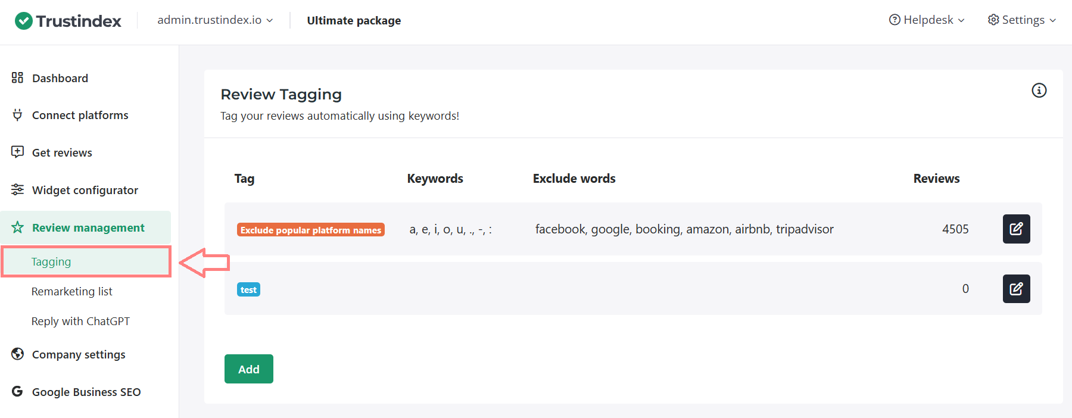The image size is (1072, 418).
Task: Open the Helpdesk dropdown menu
Action: tap(926, 20)
